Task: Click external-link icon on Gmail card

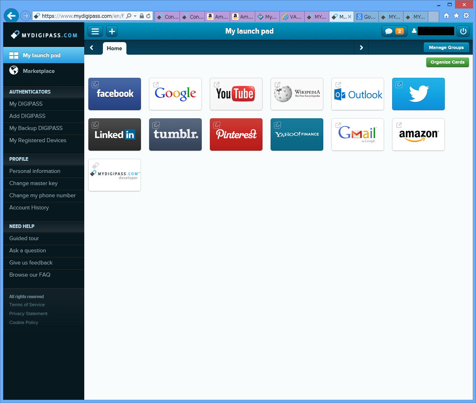Action: (338, 125)
